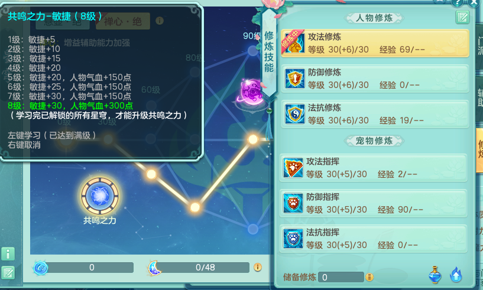Click the glowing star node at bottom of constellation
Screen dimensions: 483x290
[195, 207]
